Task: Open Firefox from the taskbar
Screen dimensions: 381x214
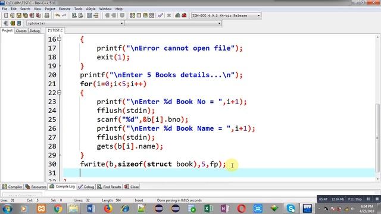Action: coord(108,209)
